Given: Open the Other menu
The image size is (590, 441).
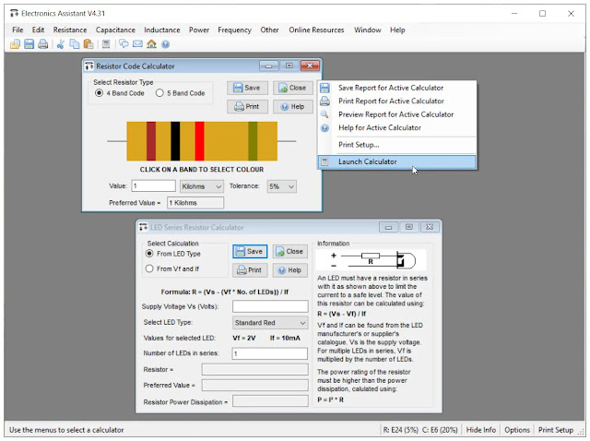Looking at the screenshot, I should click(x=269, y=30).
